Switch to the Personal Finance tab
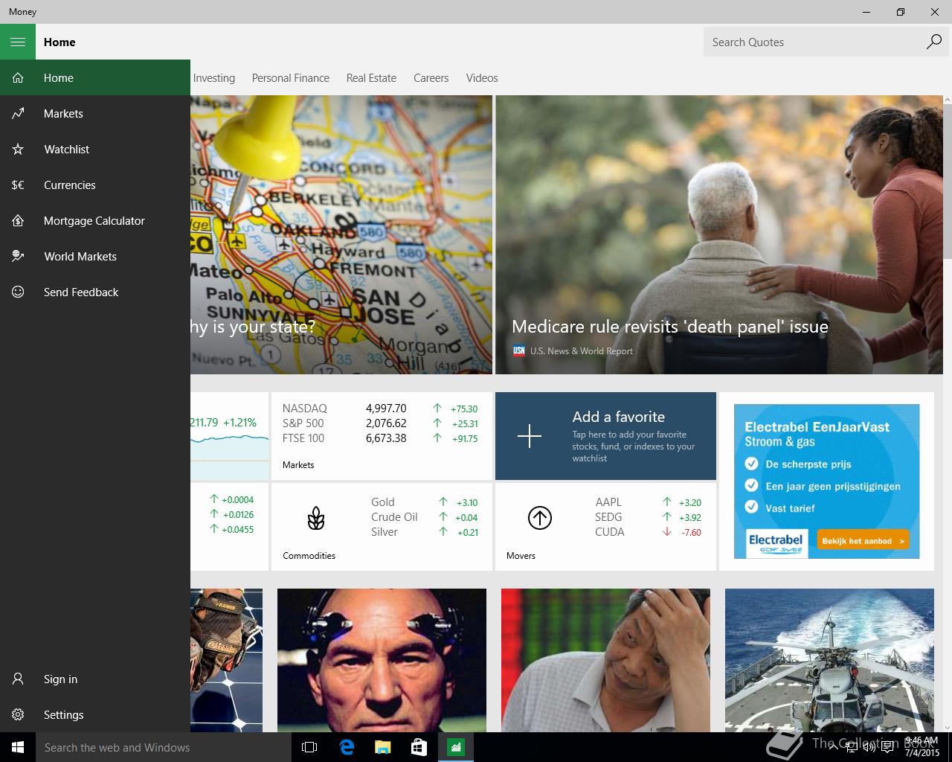952x762 pixels. pos(290,77)
